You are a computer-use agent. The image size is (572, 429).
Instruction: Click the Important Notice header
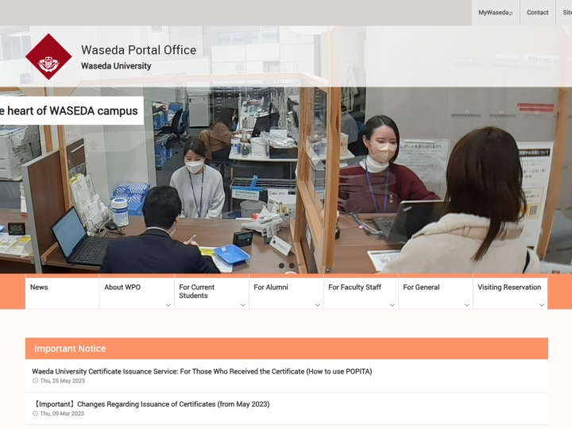pos(286,349)
